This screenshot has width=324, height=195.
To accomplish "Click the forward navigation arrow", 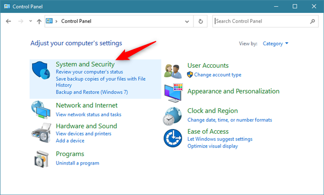I will 20,21.
